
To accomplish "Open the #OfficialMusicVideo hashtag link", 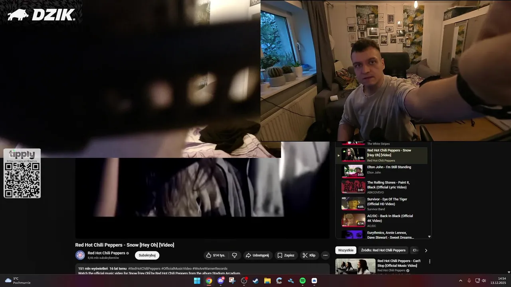I will [176, 269].
